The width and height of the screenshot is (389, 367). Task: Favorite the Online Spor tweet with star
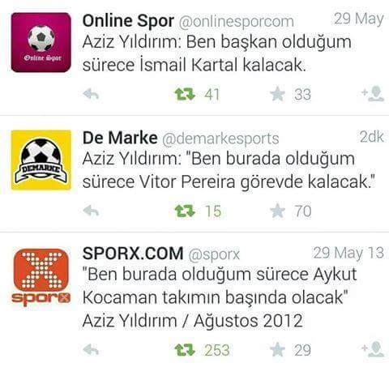[x=277, y=94]
